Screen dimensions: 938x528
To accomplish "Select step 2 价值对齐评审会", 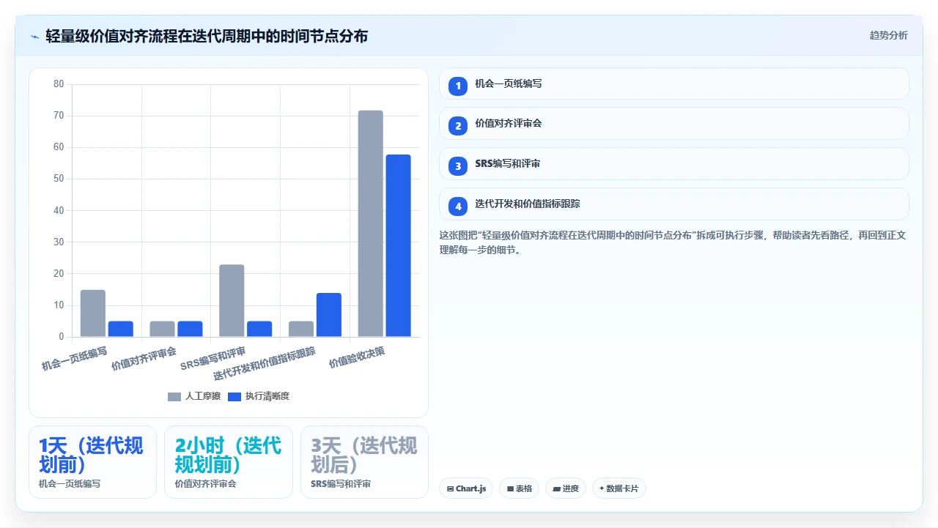I will point(673,124).
